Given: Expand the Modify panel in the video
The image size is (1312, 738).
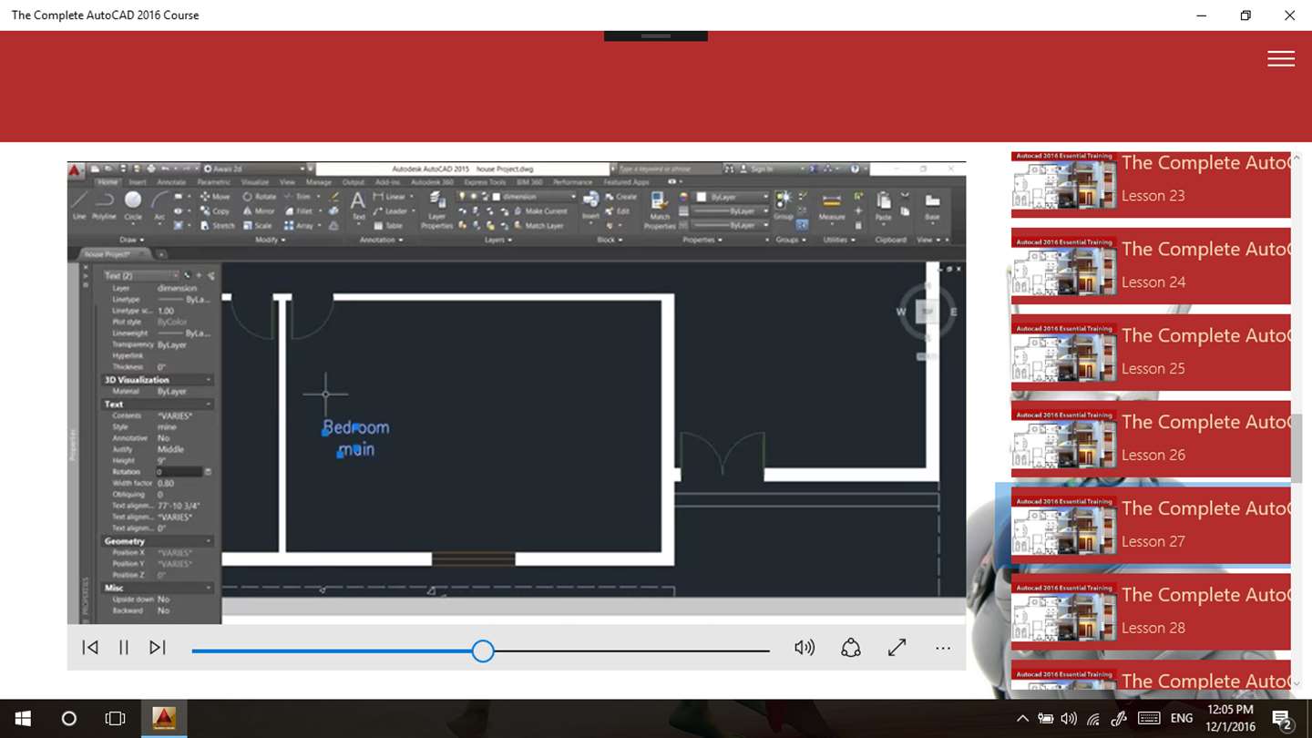Looking at the screenshot, I should [270, 240].
